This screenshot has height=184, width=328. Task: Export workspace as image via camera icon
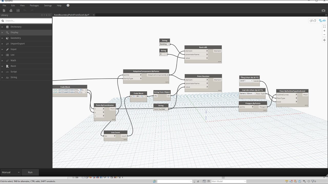click(x=323, y=10)
